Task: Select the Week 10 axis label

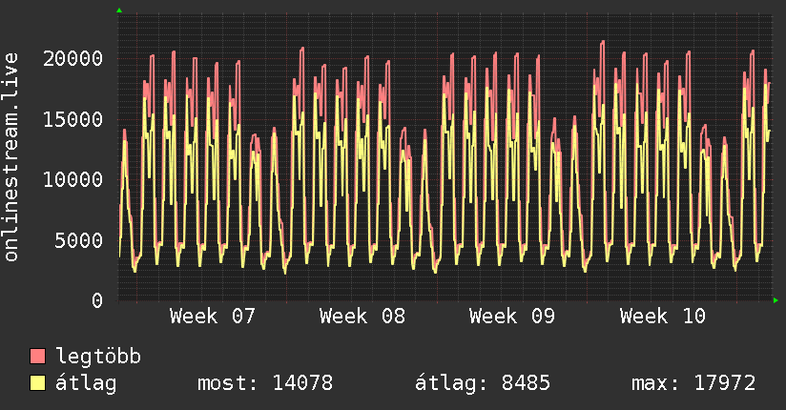Action: [662, 317]
